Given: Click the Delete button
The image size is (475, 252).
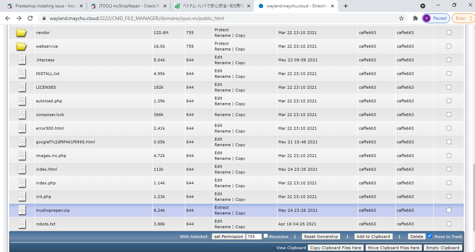Looking at the screenshot, I should [417, 237].
